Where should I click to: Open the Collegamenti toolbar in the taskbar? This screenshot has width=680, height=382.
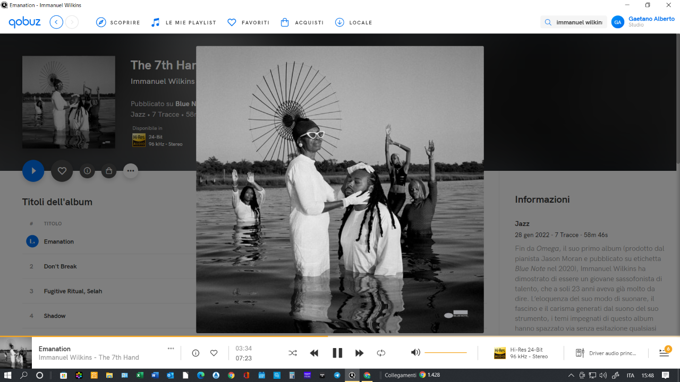(401, 375)
